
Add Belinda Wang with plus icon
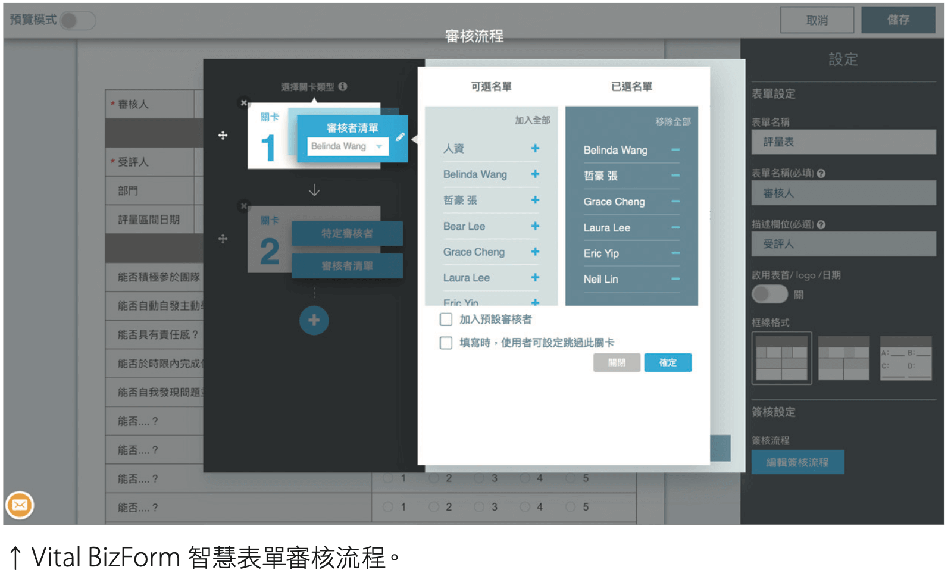(535, 174)
